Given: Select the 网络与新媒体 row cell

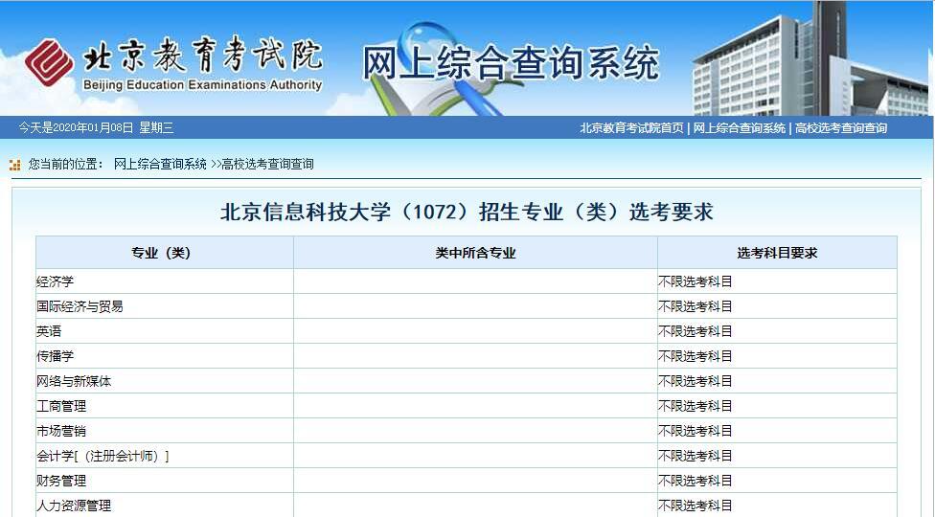Looking at the screenshot, I should 165,381.
